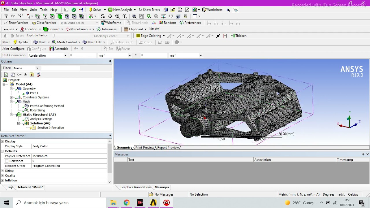Click the black arrow direction icon
The height and width of the screenshot is (208, 370).
(218, 36)
